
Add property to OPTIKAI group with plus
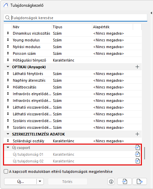click(137, 67)
